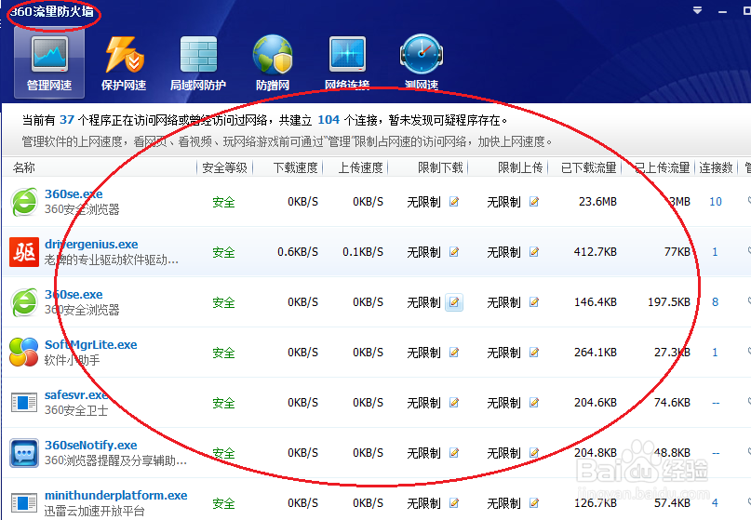The image size is (751, 520).
Task: Edit upload limit for 360seNotify.exe
Action: pyautogui.click(x=534, y=453)
